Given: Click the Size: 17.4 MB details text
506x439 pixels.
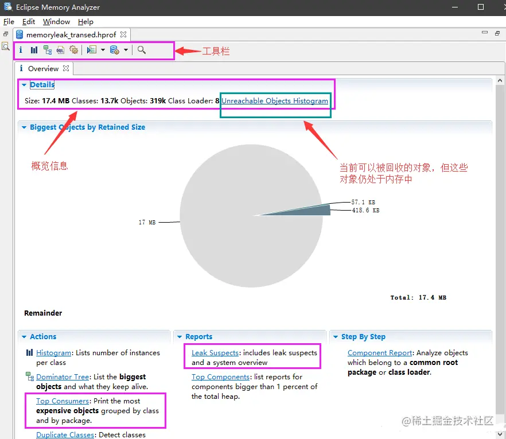Looking at the screenshot, I should click(47, 101).
